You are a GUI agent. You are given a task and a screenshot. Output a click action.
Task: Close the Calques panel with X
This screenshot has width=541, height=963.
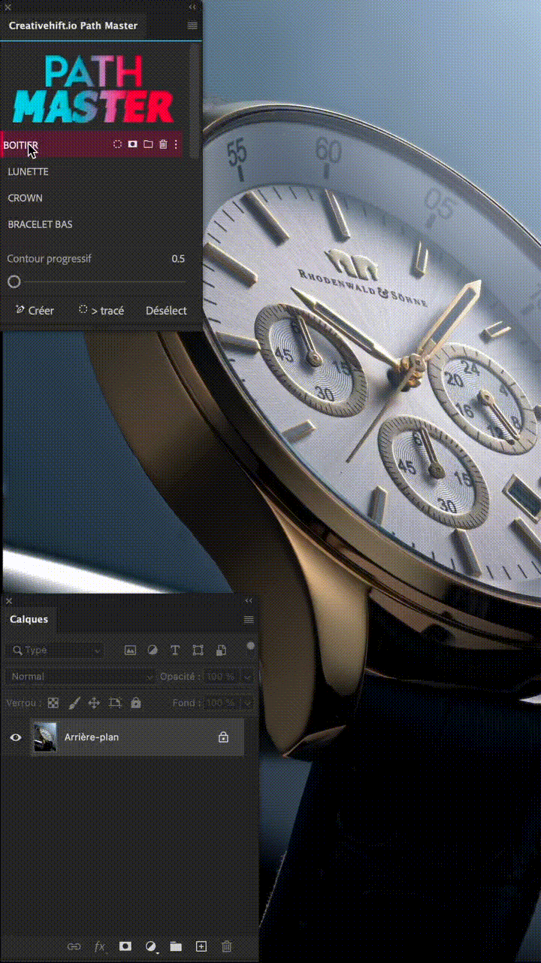8,600
